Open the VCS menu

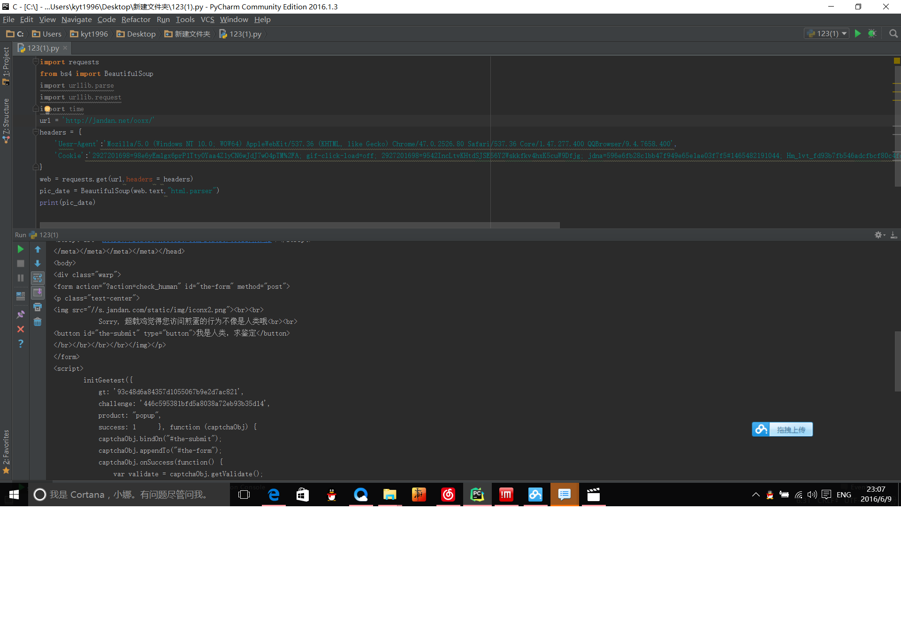[x=207, y=20]
